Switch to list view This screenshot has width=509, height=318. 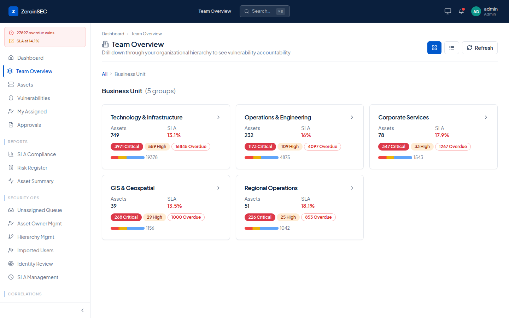point(452,48)
